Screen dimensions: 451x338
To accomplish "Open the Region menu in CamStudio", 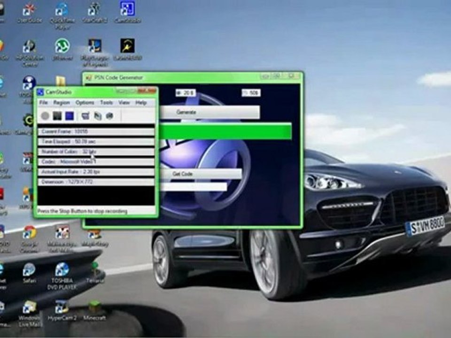I will pos(61,103).
